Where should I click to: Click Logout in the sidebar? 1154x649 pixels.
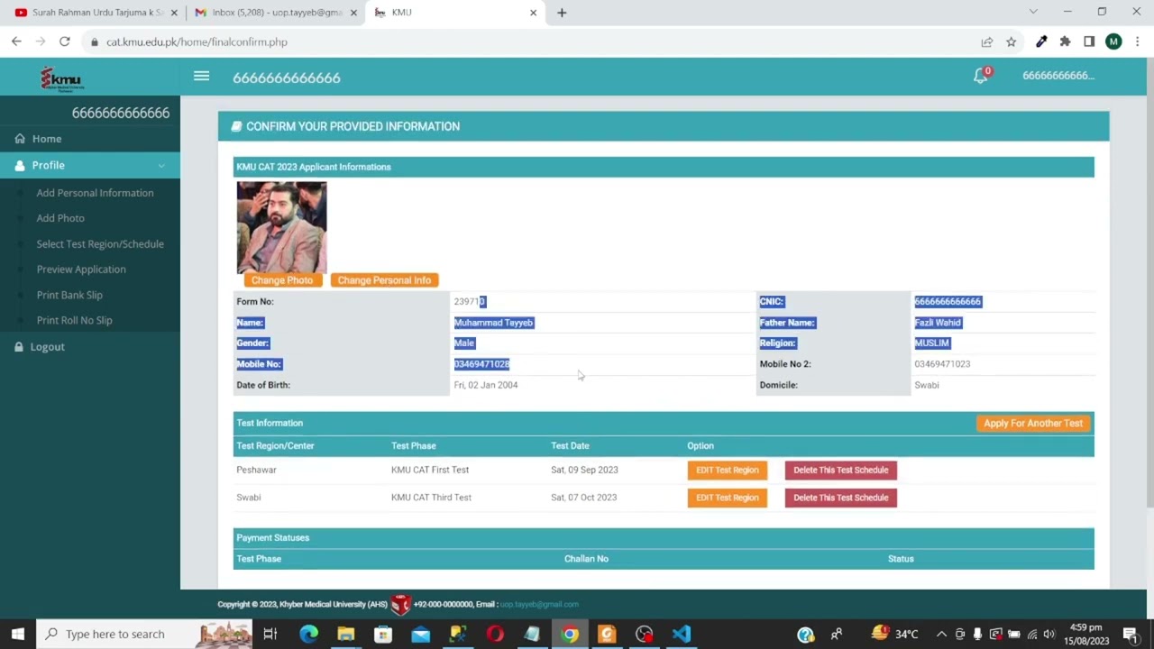[x=47, y=346]
